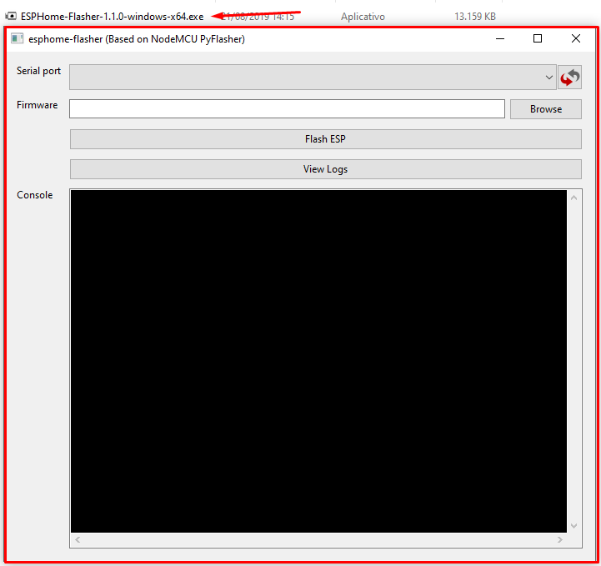Refresh the serial port list
The width and height of the screenshot is (601, 566).
pos(569,77)
